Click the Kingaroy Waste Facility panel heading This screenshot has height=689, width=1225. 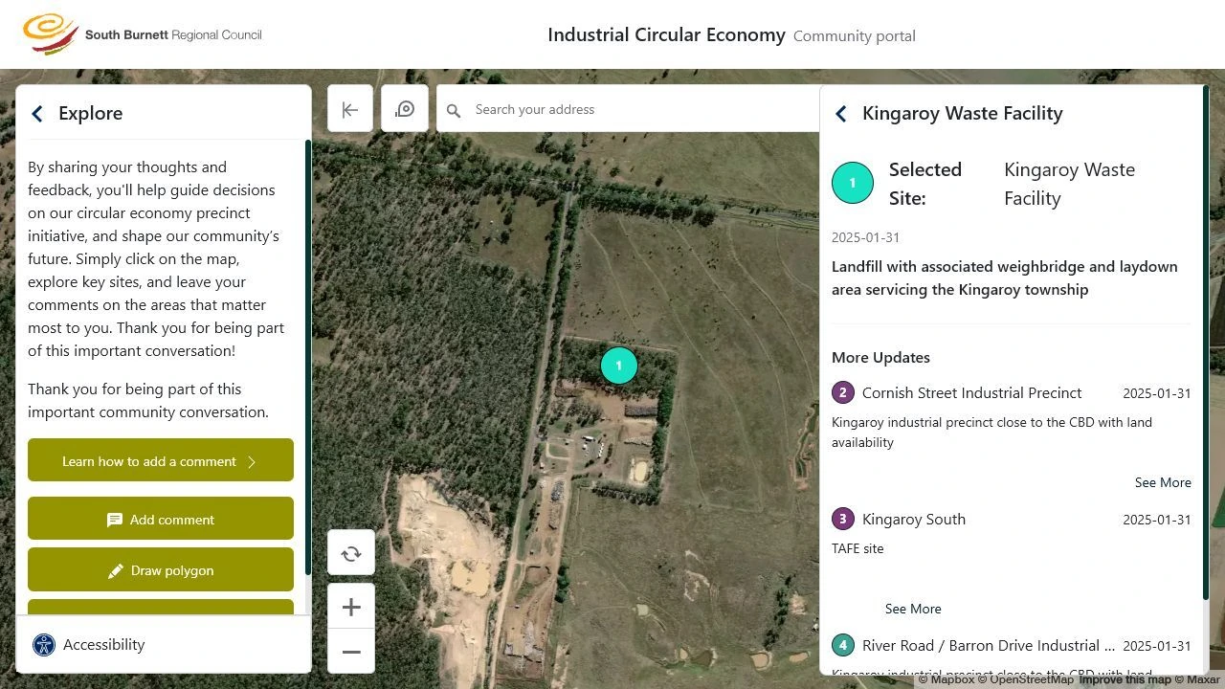[963, 113]
